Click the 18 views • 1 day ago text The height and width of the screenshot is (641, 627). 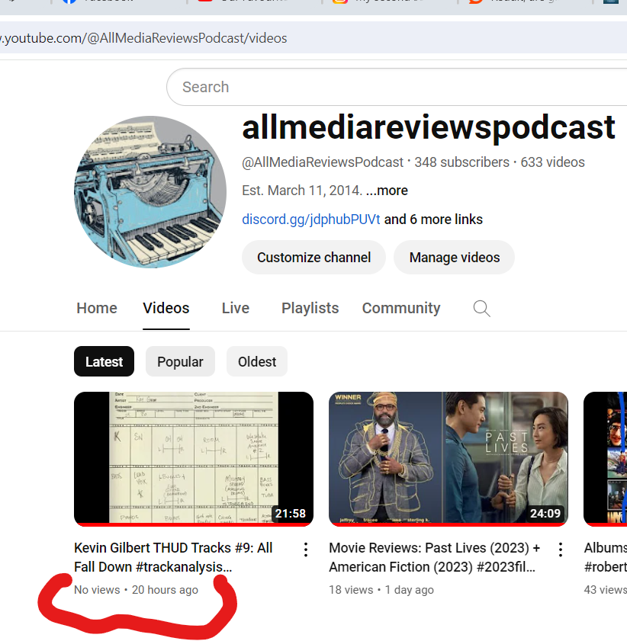[x=381, y=590]
